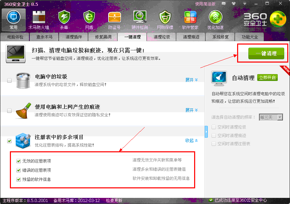The image size is (290, 204).
Task: Click 已成功连接至360云安全中心 status text
Action: tap(241, 200)
